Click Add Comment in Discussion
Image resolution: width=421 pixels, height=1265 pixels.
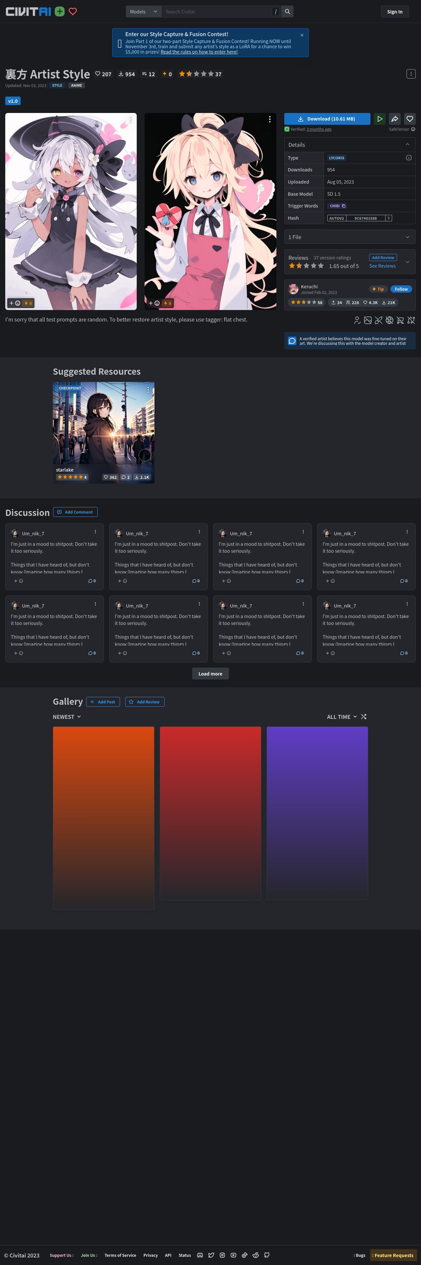75,512
